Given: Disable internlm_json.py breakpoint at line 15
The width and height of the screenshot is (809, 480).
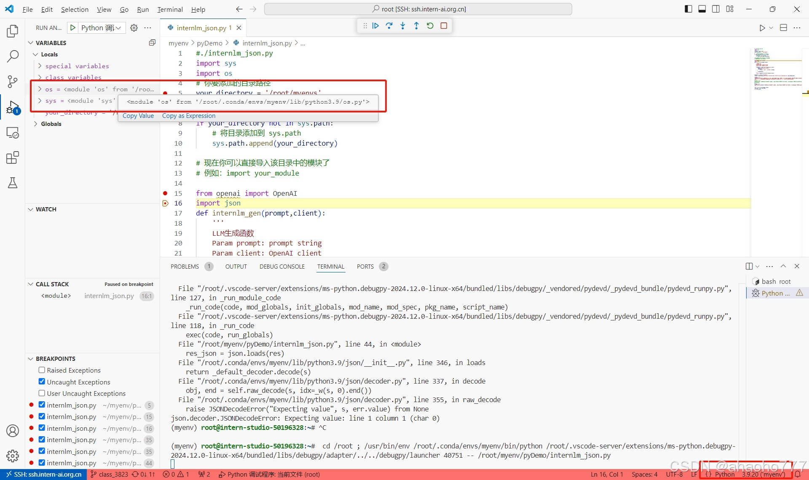Looking at the screenshot, I should 42,416.
